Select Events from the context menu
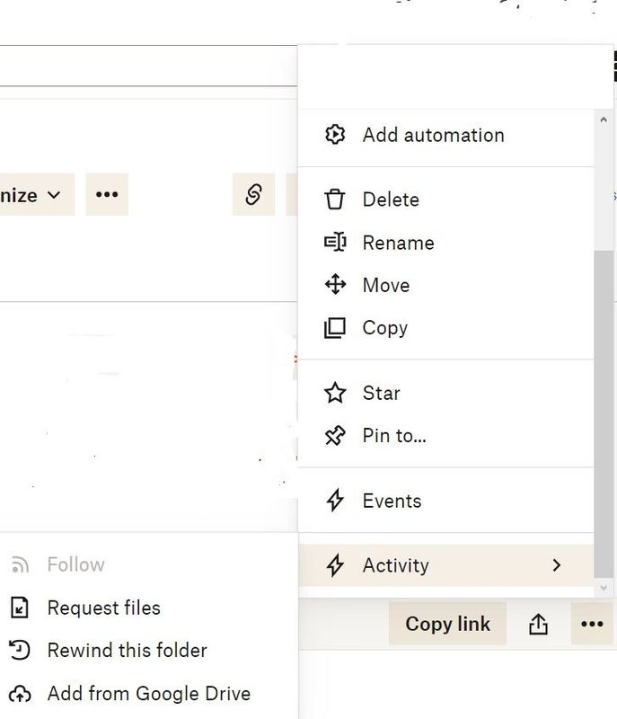This screenshot has height=719, width=617. click(x=392, y=501)
